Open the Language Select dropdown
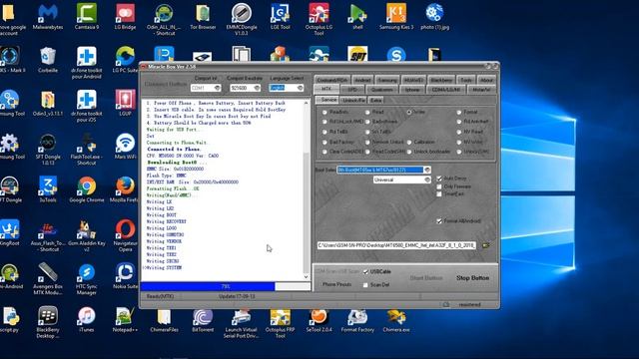Viewport: 639px width, 359px height. pos(287,88)
